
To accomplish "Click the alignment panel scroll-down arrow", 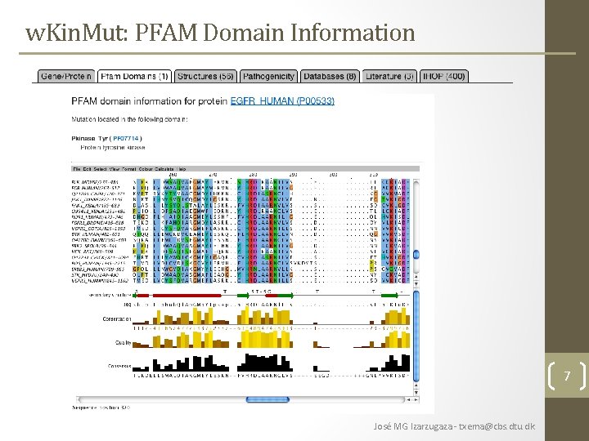I will [416, 284].
